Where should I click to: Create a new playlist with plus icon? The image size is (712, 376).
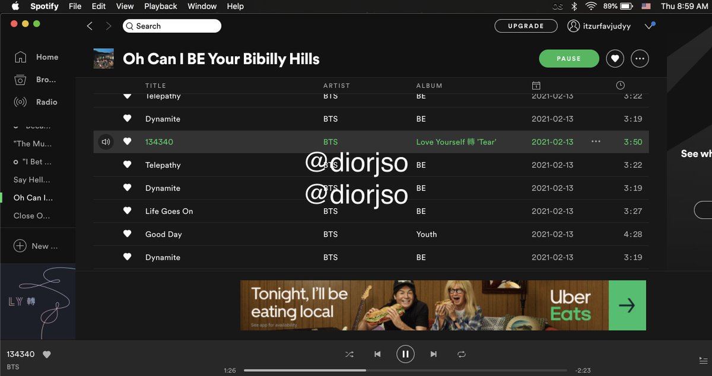[20, 246]
